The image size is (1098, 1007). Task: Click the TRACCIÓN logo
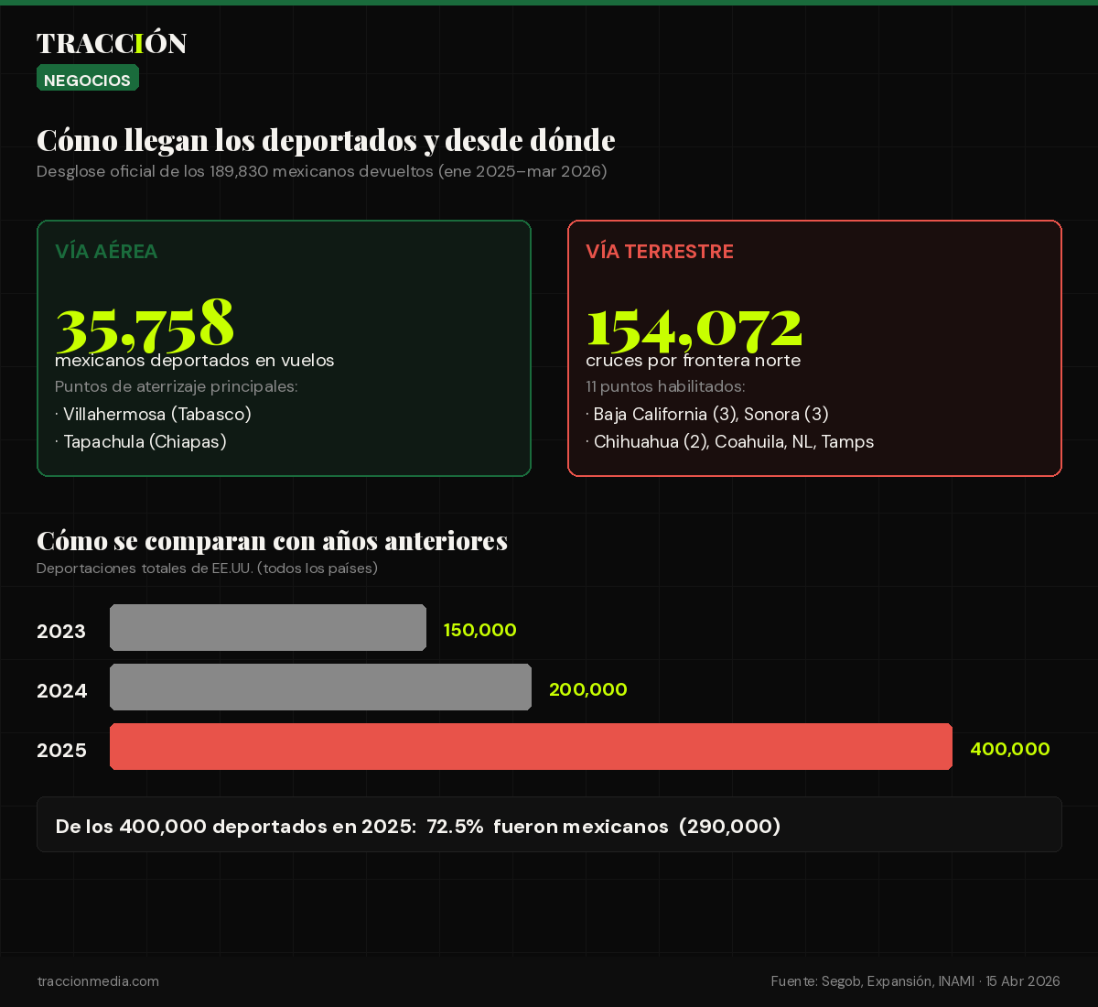(112, 42)
